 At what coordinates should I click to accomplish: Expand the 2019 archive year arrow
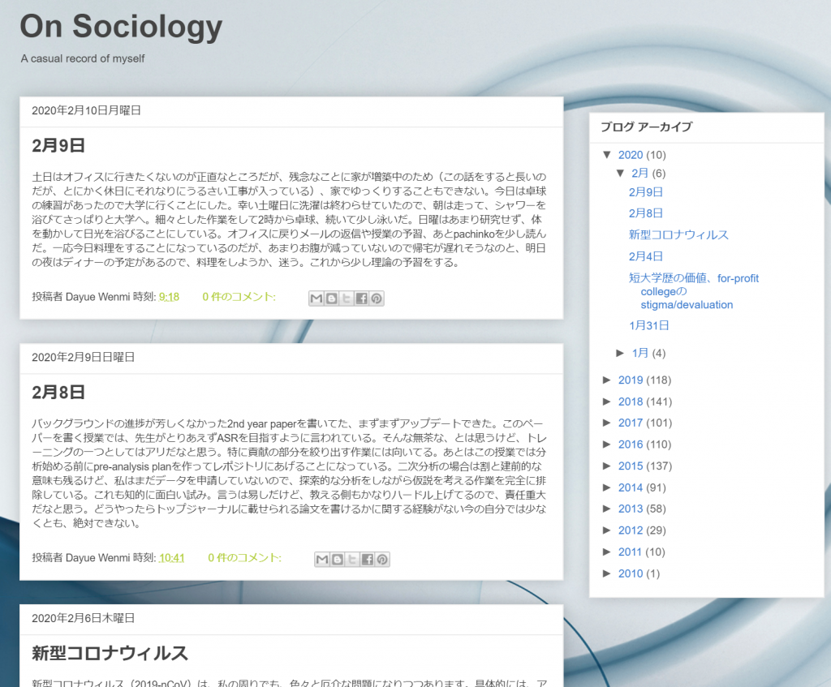pos(607,380)
